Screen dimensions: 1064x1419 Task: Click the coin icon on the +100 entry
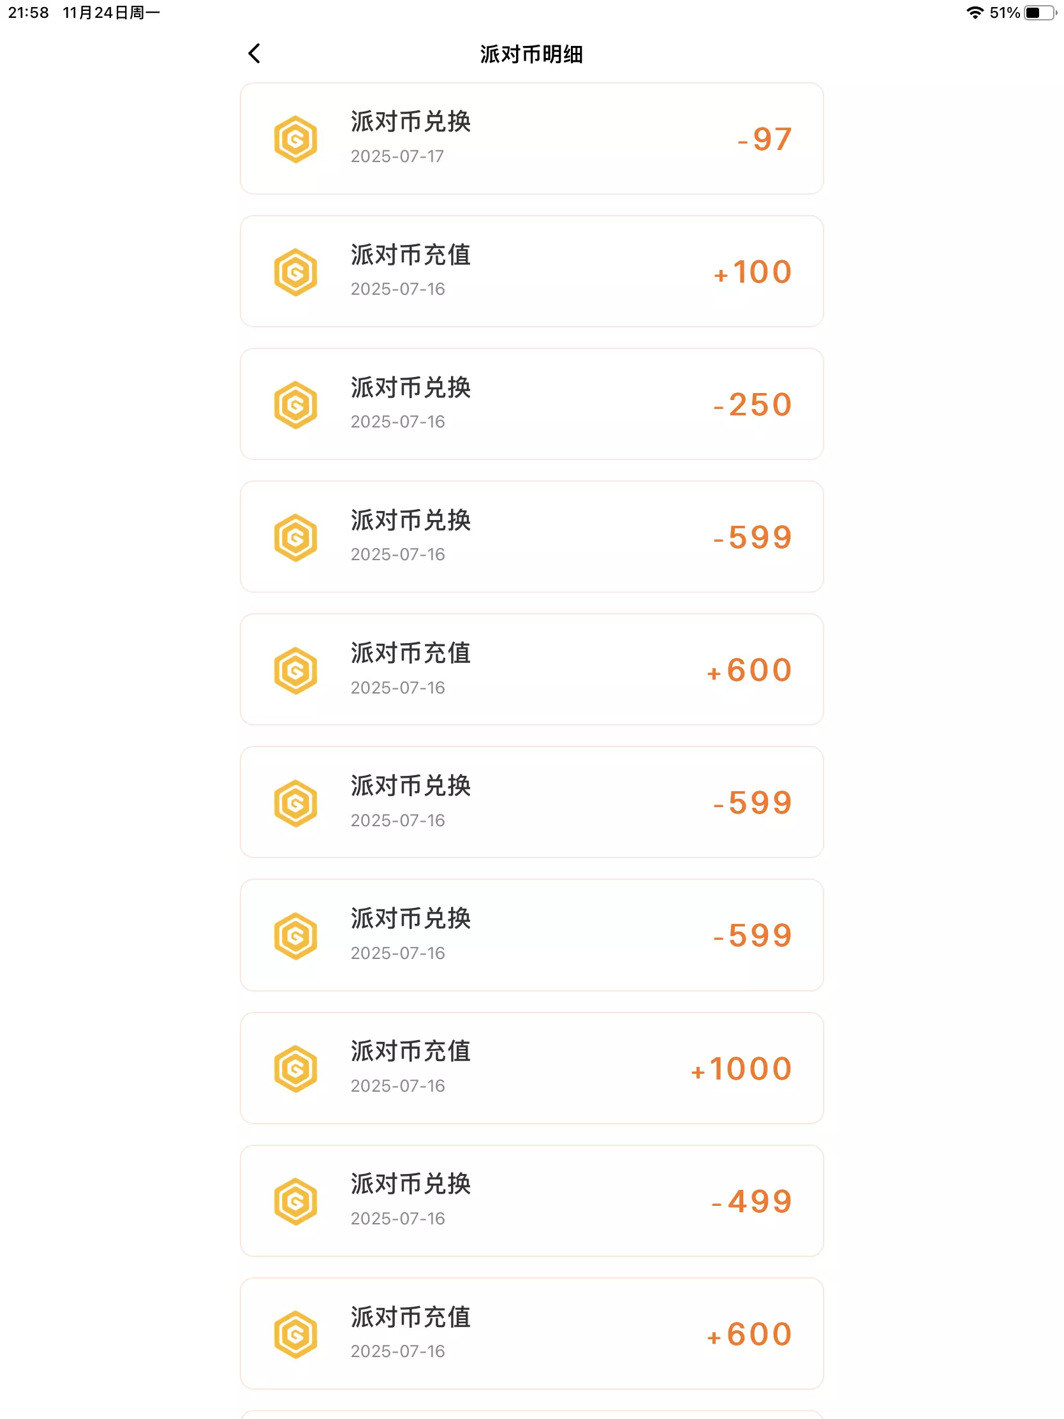[296, 272]
